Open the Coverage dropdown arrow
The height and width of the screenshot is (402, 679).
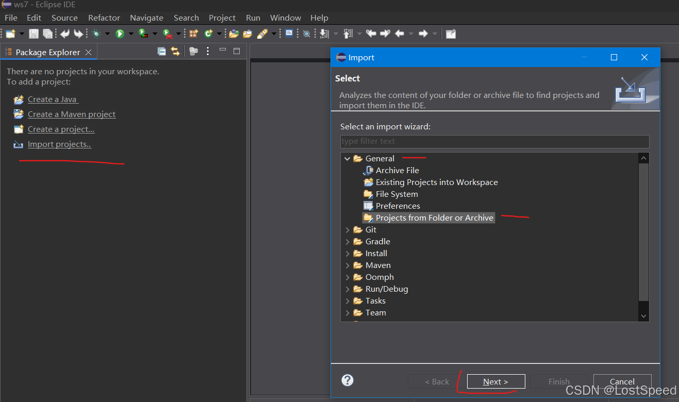155,34
